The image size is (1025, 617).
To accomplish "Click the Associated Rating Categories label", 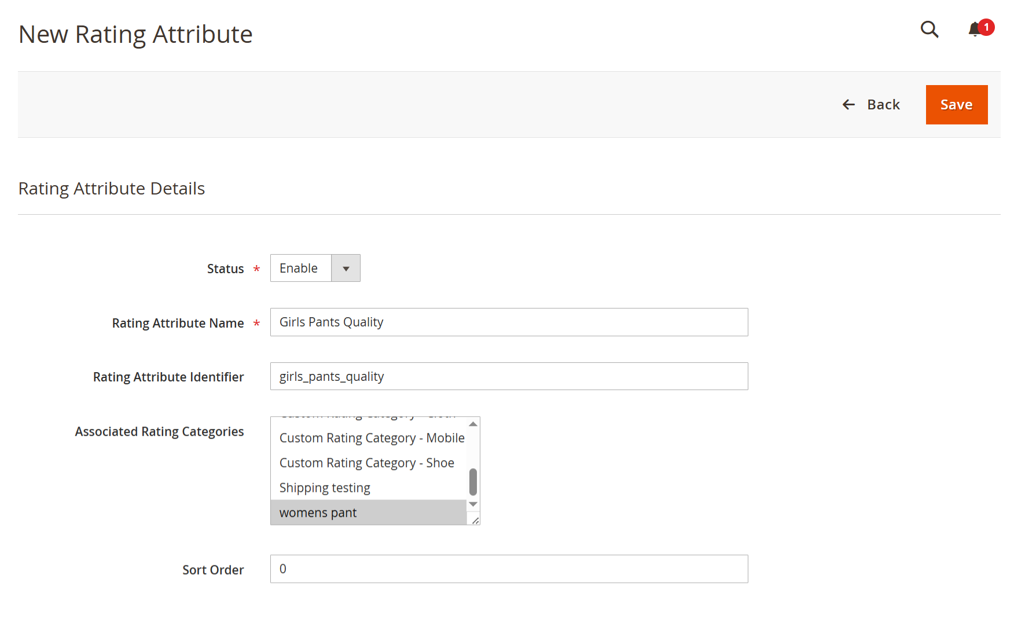I will pos(159,432).
